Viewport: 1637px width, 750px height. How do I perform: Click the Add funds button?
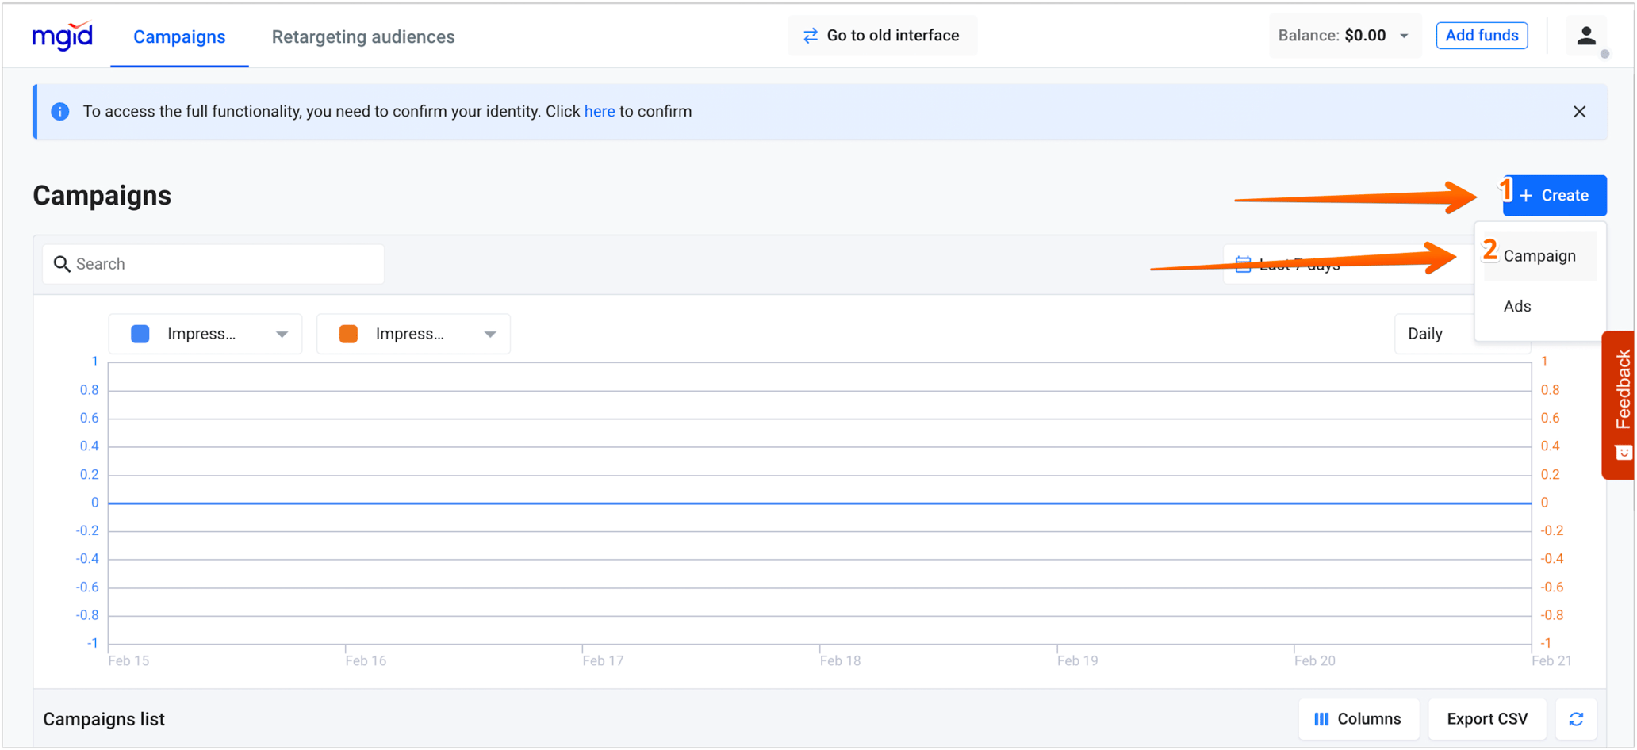[x=1482, y=35]
